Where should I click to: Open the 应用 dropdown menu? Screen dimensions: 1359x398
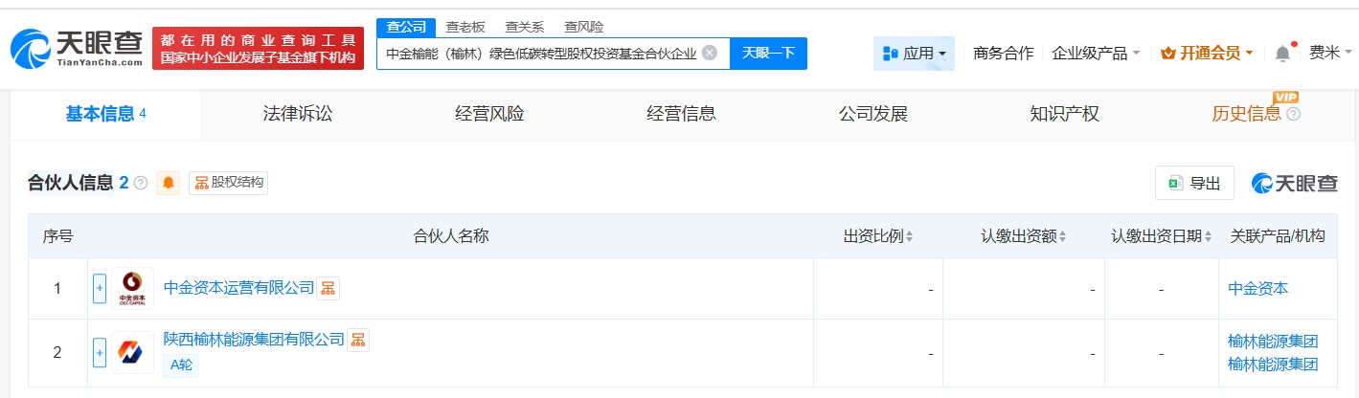click(914, 54)
